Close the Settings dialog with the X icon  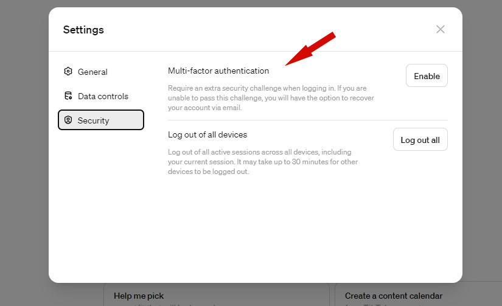tap(441, 29)
